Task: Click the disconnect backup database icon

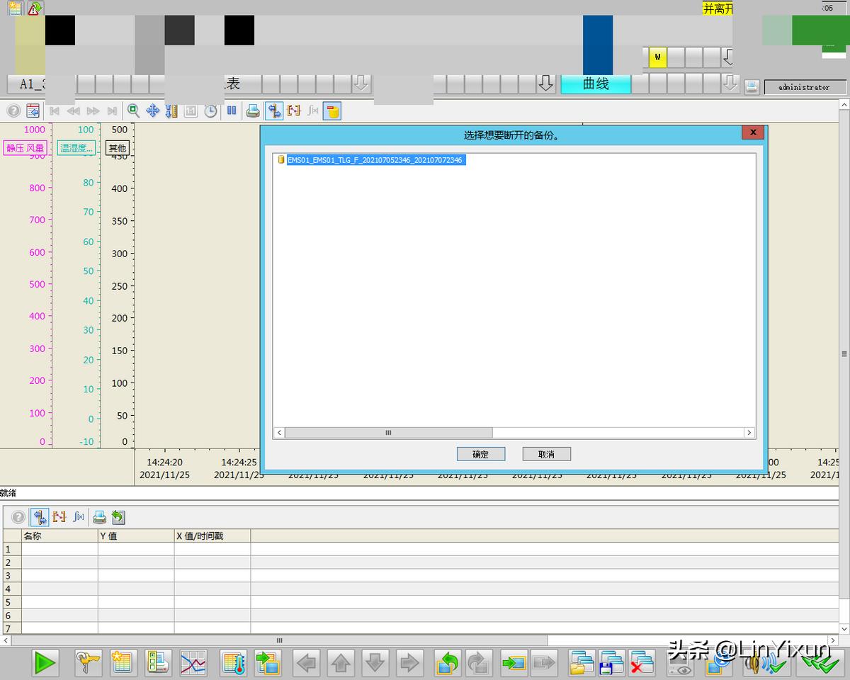Action: coord(332,110)
